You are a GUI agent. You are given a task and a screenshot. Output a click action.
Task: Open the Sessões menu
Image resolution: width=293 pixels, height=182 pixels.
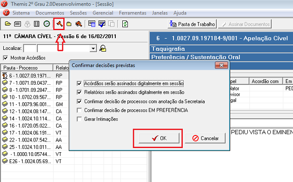coord(78,13)
